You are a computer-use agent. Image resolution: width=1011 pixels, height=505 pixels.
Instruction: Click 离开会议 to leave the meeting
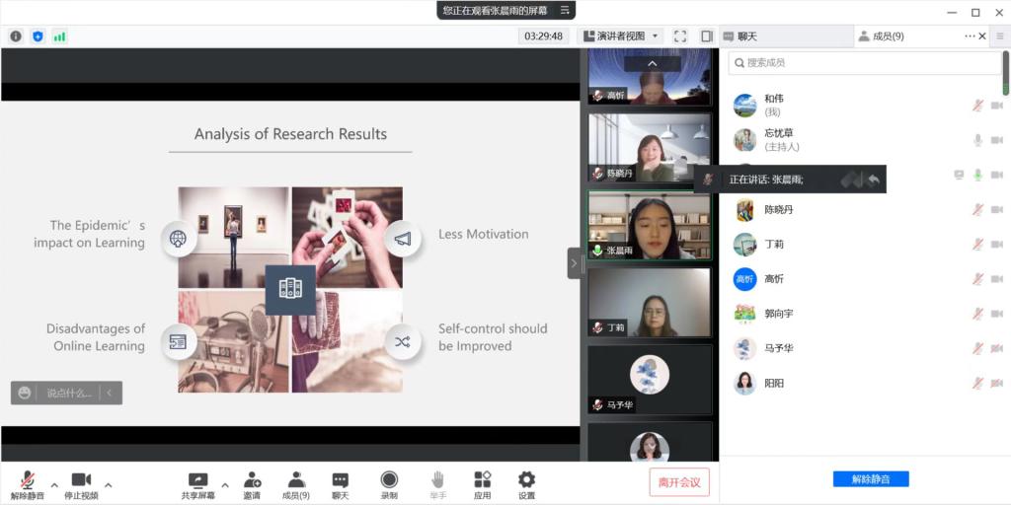[x=679, y=481]
